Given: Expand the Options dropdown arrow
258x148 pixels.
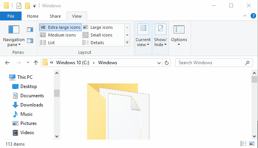Looking at the screenshot, I should point(179,45).
